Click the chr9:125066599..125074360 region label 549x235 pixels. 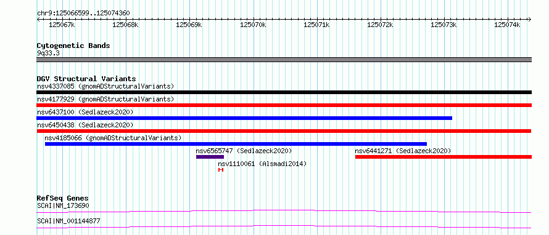point(83,14)
